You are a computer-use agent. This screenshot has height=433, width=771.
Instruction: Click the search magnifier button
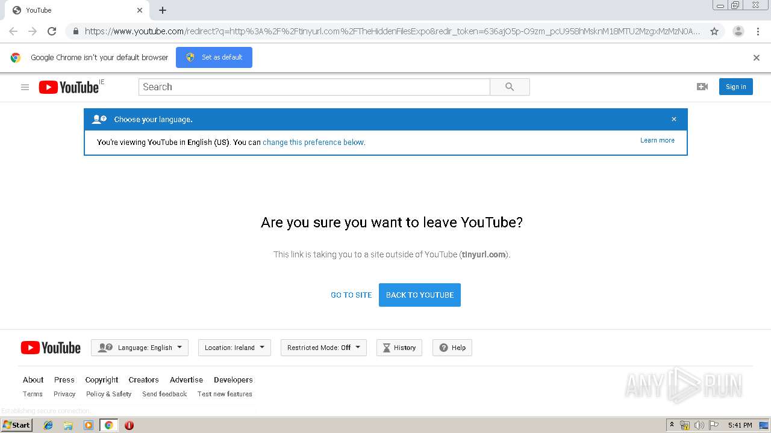510,87
